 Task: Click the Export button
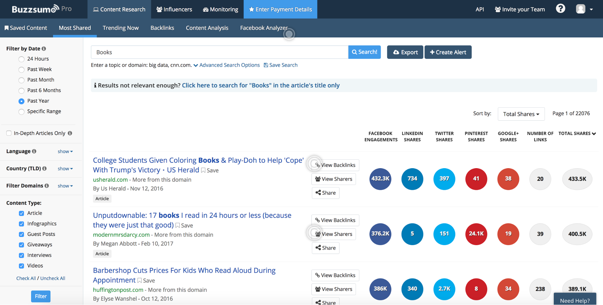pos(405,52)
